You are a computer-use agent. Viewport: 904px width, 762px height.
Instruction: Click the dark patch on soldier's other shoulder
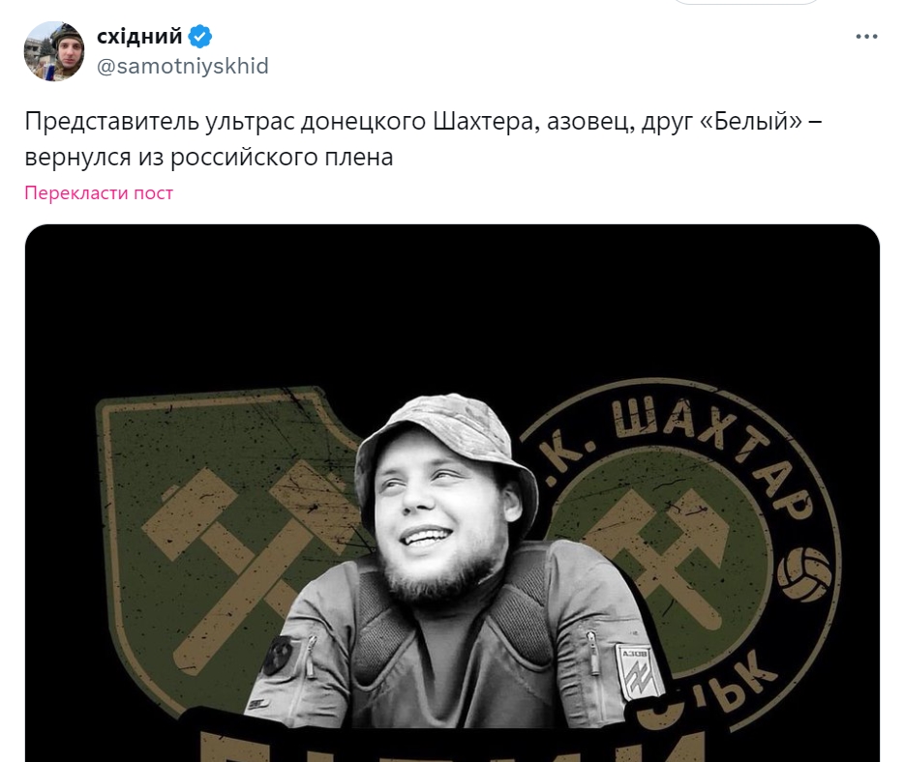coord(278,656)
